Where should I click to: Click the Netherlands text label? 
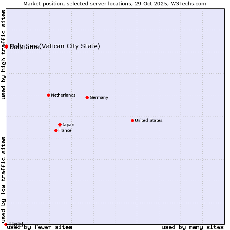point(63,95)
